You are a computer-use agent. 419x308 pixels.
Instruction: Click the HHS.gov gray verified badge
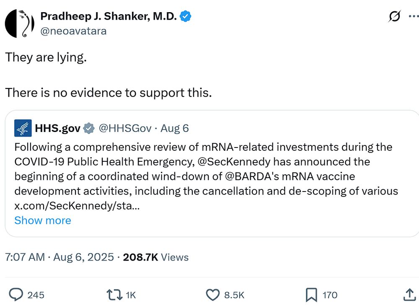tap(88, 128)
